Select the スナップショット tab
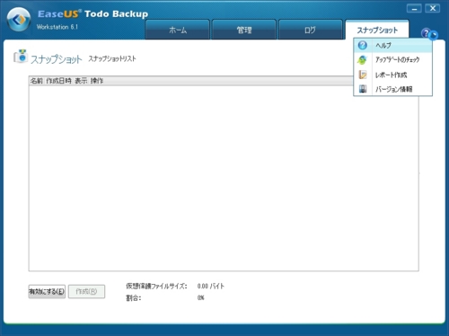The image size is (449, 336). (377, 30)
